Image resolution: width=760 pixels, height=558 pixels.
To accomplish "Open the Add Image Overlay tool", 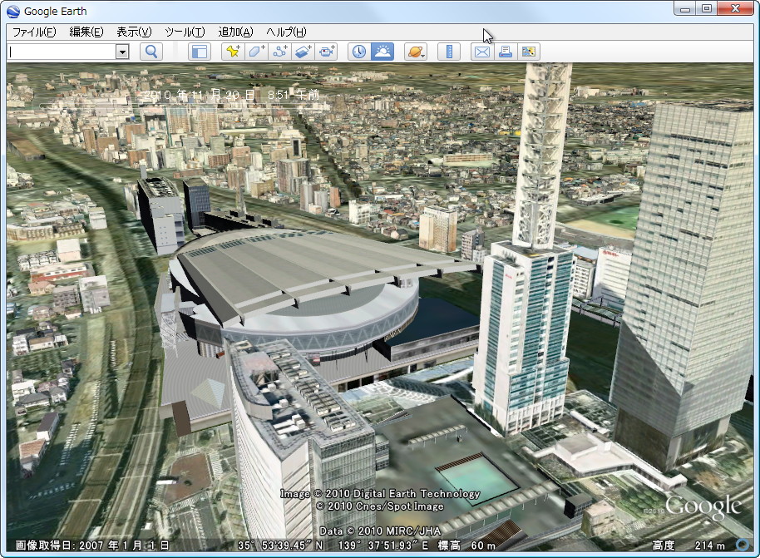I will pos(303,51).
